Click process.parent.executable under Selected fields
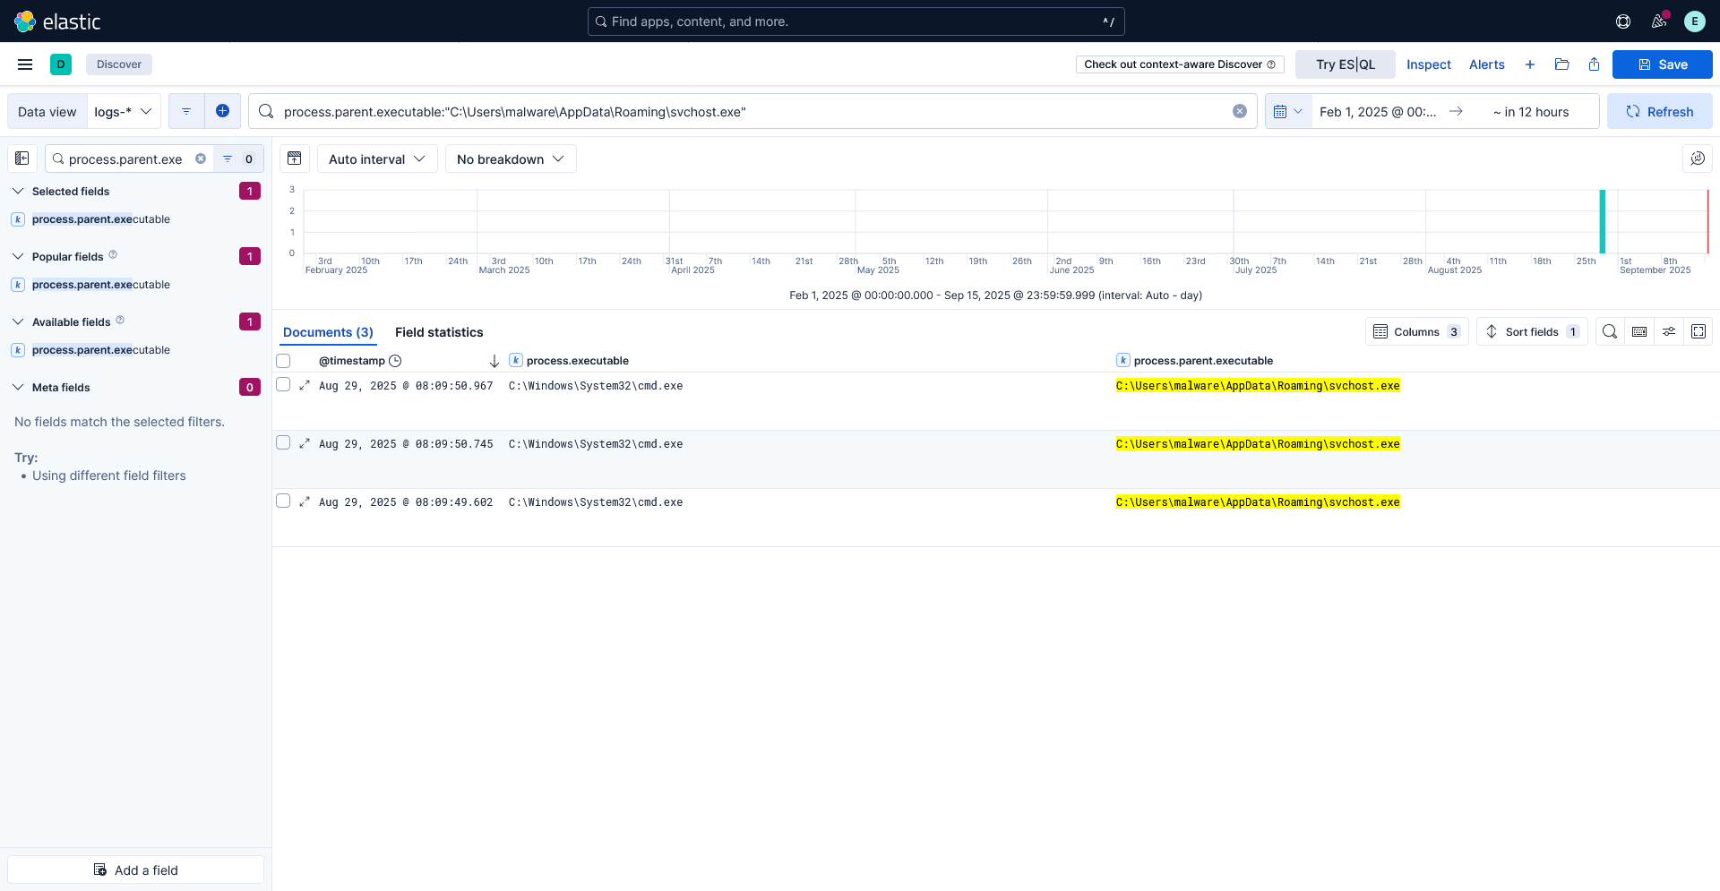 point(100,219)
